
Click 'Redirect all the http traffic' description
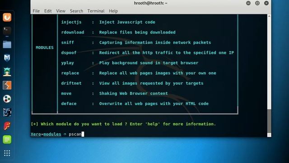(x=167, y=53)
